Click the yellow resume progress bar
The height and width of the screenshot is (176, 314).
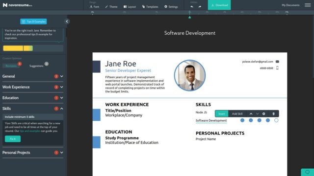coord(18,48)
